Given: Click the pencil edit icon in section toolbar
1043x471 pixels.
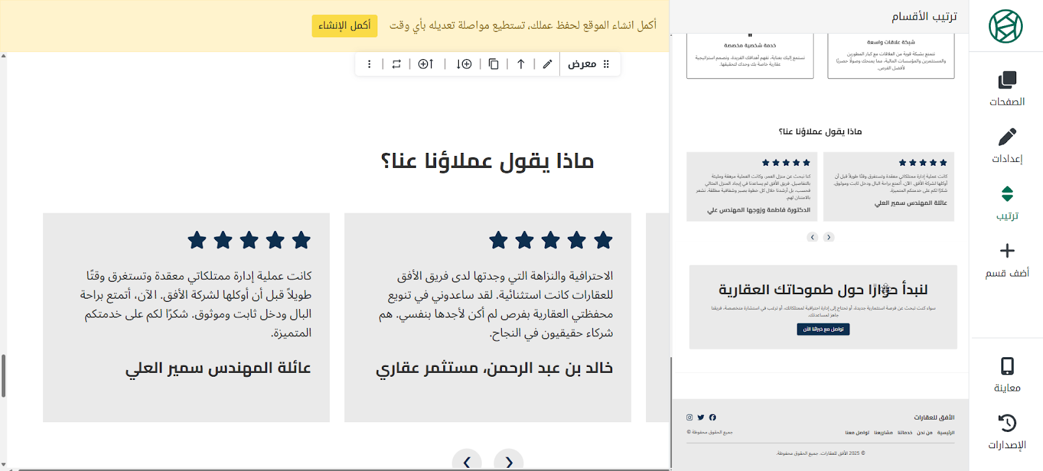Looking at the screenshot, I should 547,64.
